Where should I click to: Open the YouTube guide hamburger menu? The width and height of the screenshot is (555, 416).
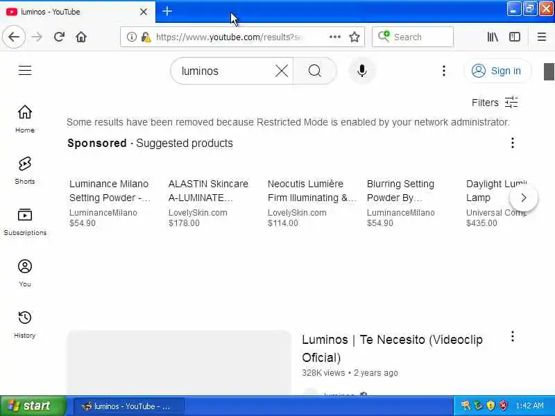25,71
